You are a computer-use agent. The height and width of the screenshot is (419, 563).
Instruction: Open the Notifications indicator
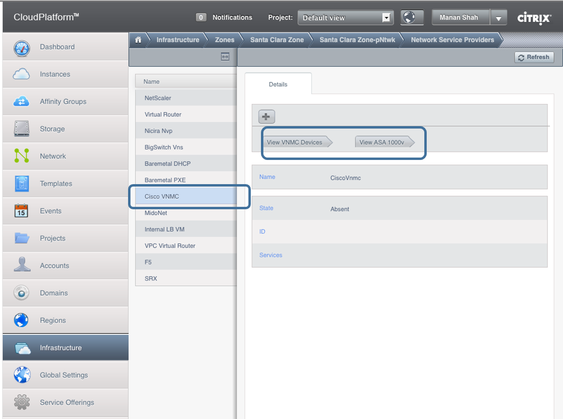point(224,17)
